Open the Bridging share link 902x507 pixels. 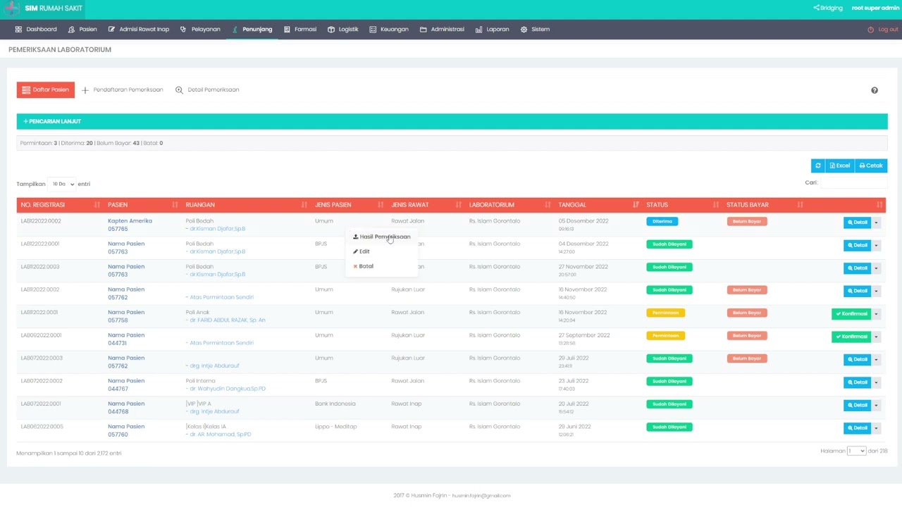[x=828, y=8]
